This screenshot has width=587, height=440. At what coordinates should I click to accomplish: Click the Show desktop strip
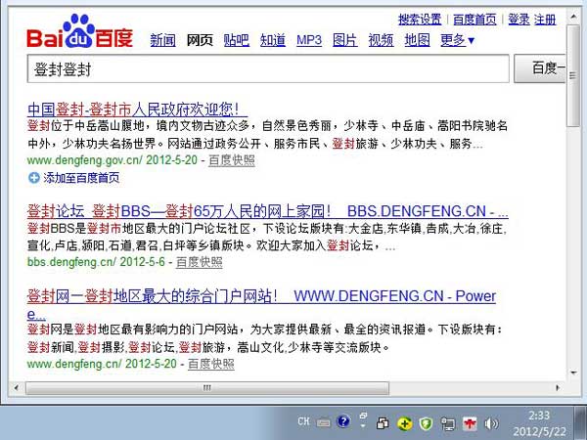pos(580,422)
